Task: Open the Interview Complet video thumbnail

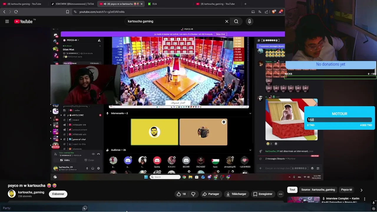Action: [304, 199]
